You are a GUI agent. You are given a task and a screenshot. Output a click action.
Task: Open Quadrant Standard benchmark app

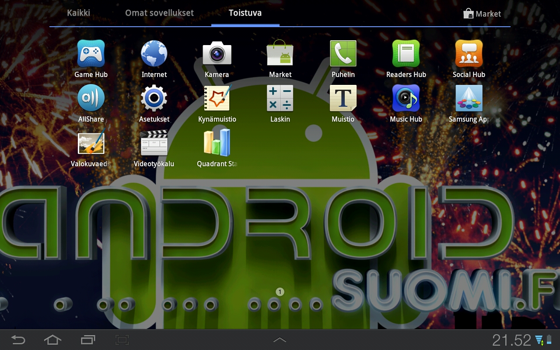[x=217, y=143]
